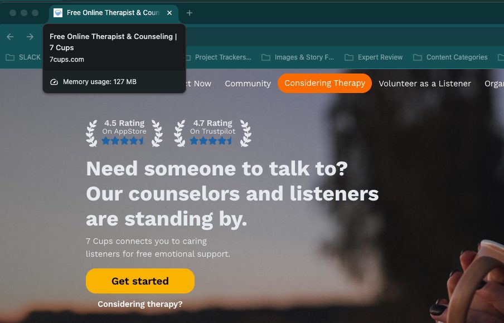Open a new tab with plus icon
This screenshot has width=504, height=323.
coord(190,13)
